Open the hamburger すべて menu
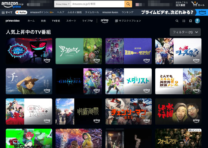This screenshot has height=148, width=208. point(7,12)
